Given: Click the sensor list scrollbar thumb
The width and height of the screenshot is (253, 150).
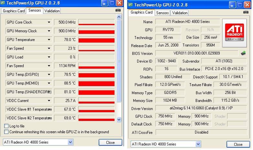Looking at the screenshot, I should click(119, 61).
